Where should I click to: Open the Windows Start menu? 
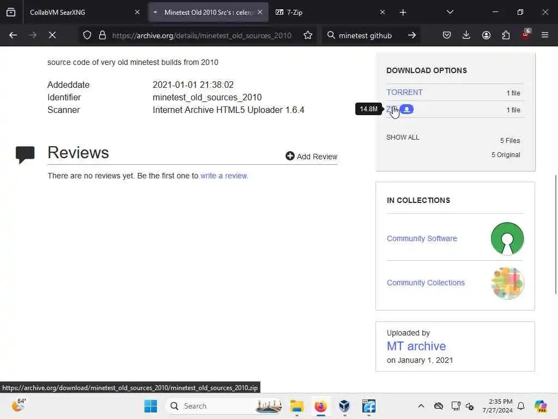(x=150, y=406)
